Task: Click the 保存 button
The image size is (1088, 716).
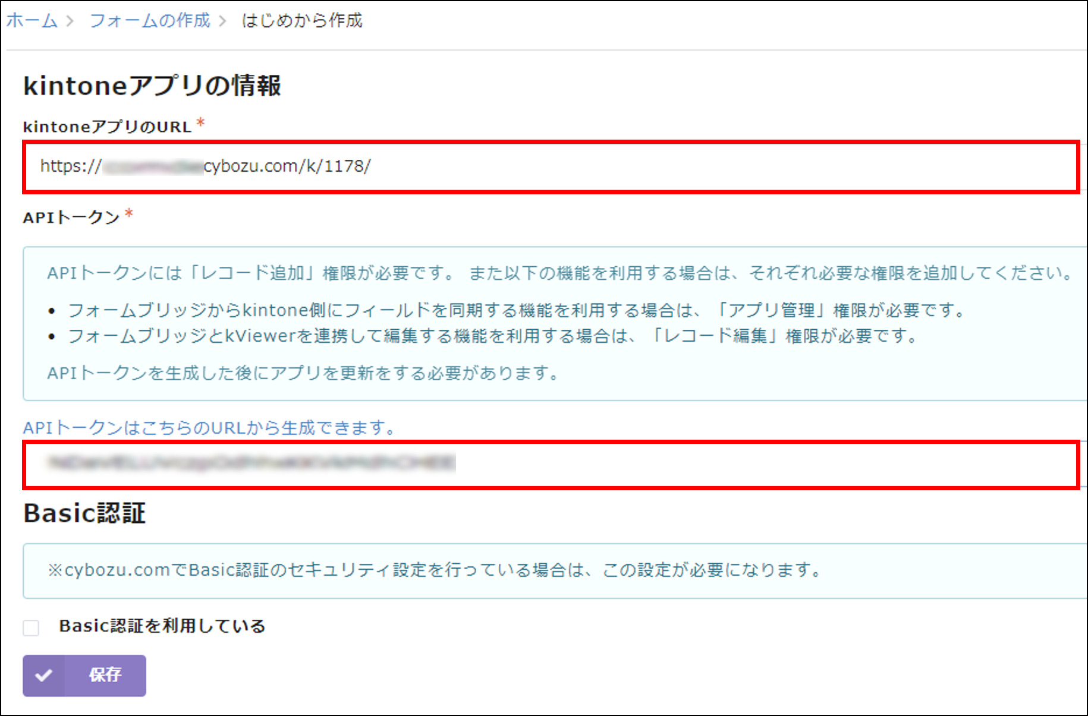Action: (84, 676)
